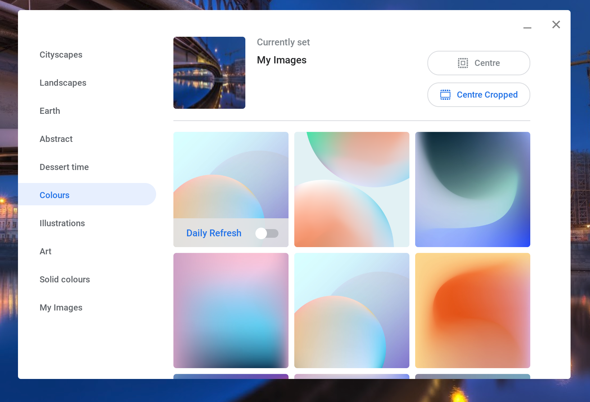Choose the Solid colours category
590x402 pixels.
click(65, 280)
